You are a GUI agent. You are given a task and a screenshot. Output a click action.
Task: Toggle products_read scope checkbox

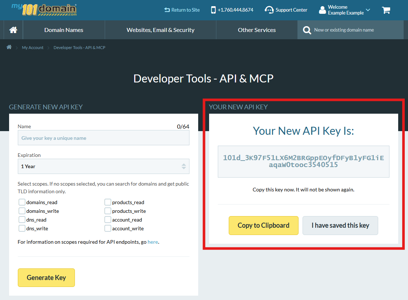click(108, 202)
